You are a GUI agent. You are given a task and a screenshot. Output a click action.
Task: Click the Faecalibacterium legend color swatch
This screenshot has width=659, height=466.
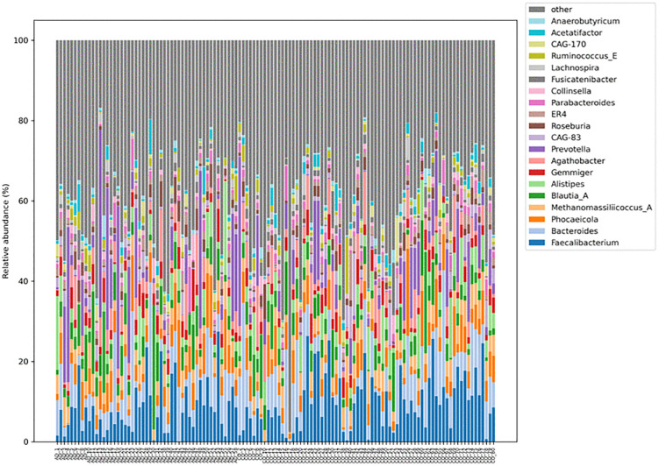[537, 243]
